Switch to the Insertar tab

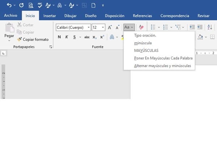click(x=50, y=16)
